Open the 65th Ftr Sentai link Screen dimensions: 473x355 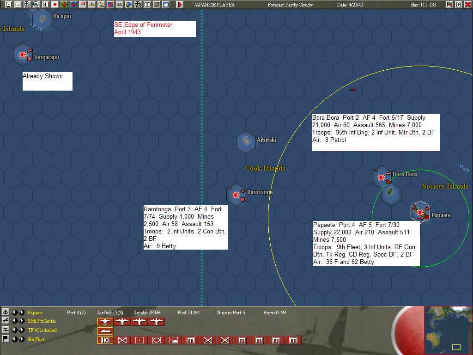[x=42, y=321]
